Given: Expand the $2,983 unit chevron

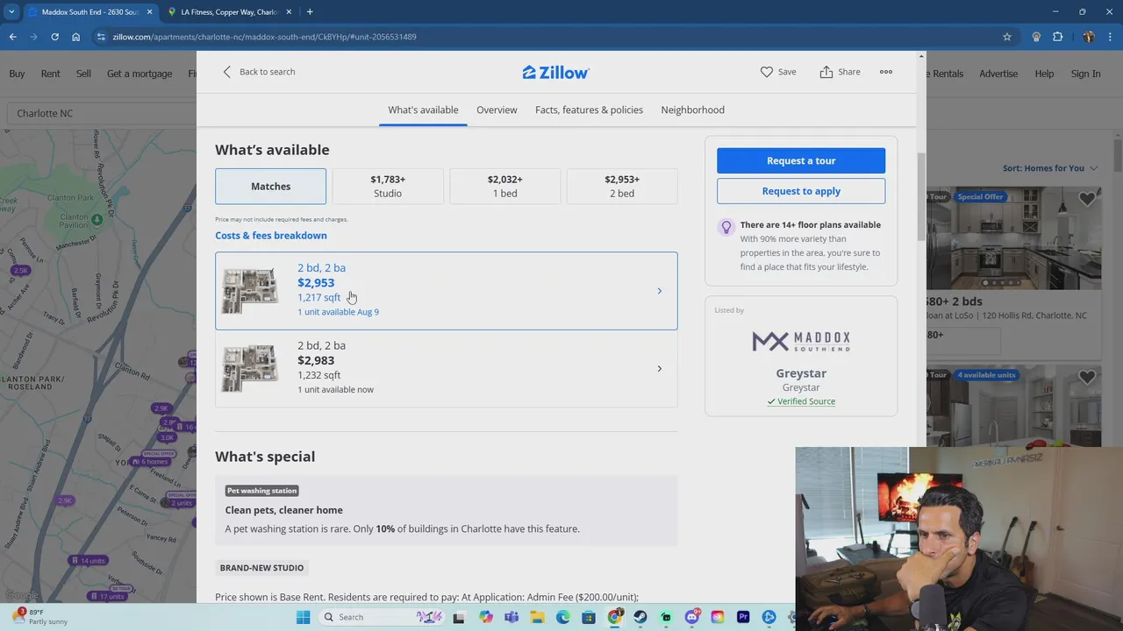Looking at the screenshot, I should [x=660, y=368].
